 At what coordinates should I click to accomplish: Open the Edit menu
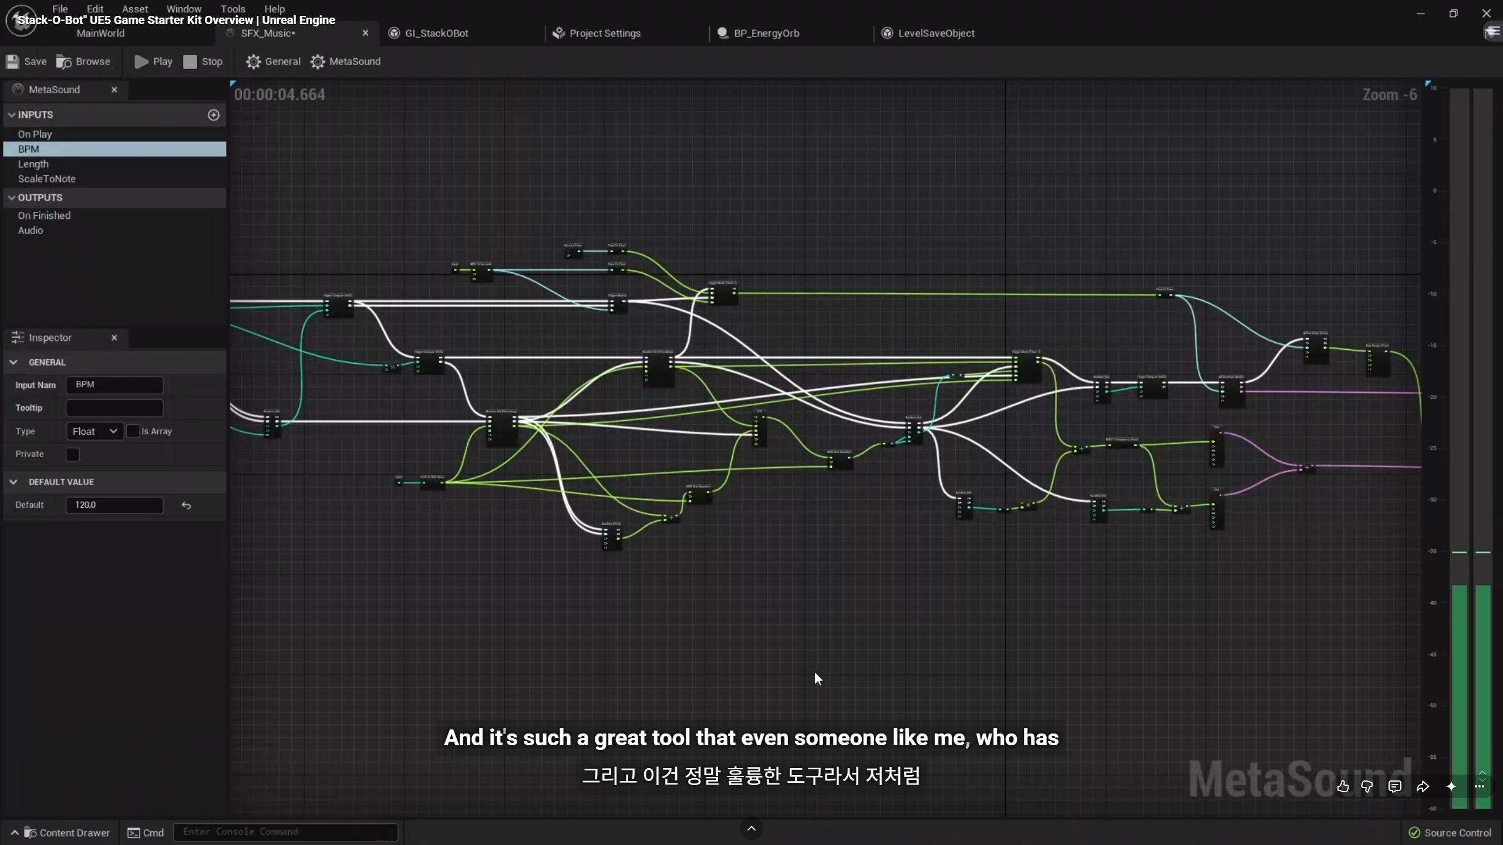(x=95, y=9)
